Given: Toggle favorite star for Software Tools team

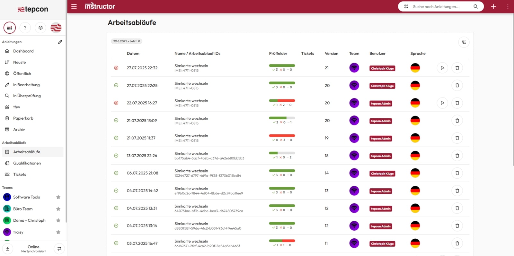Looking at the screenshot, I should tap(58, 197).
